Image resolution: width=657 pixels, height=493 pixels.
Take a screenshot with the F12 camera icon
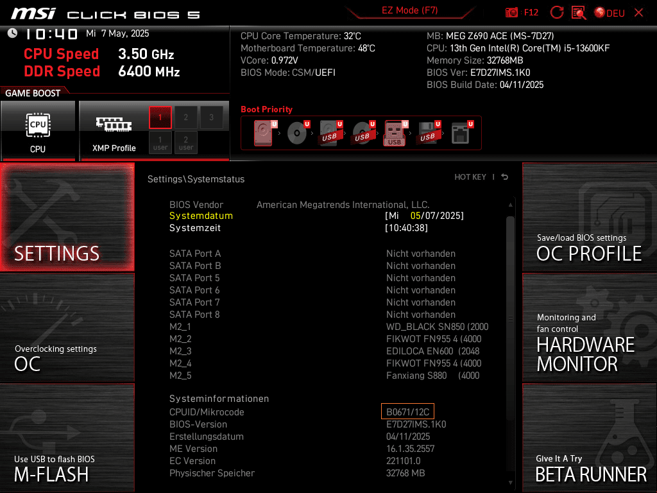tap(511, 13)
